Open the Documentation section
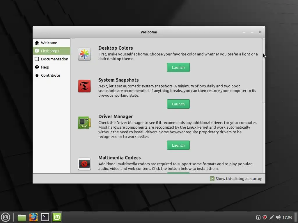This screenshot has width=298, height=223. [x=52, y=59]
